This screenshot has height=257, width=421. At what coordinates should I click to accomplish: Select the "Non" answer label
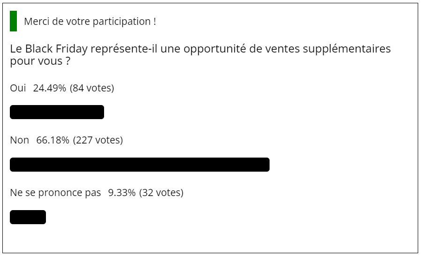pyautogui.click(x=20, y=140)
